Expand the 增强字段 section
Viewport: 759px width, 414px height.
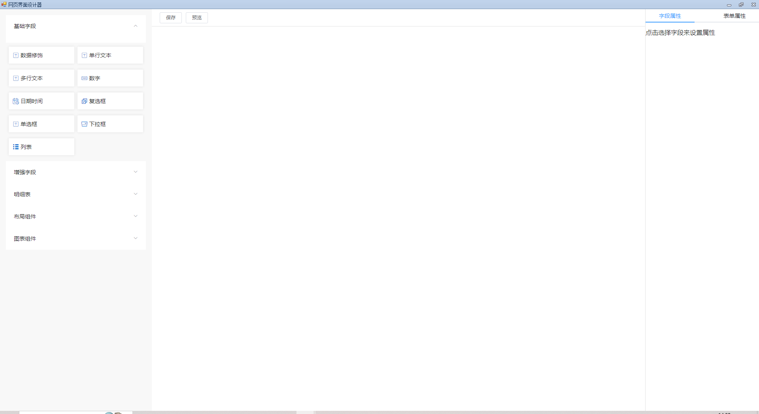135,172
